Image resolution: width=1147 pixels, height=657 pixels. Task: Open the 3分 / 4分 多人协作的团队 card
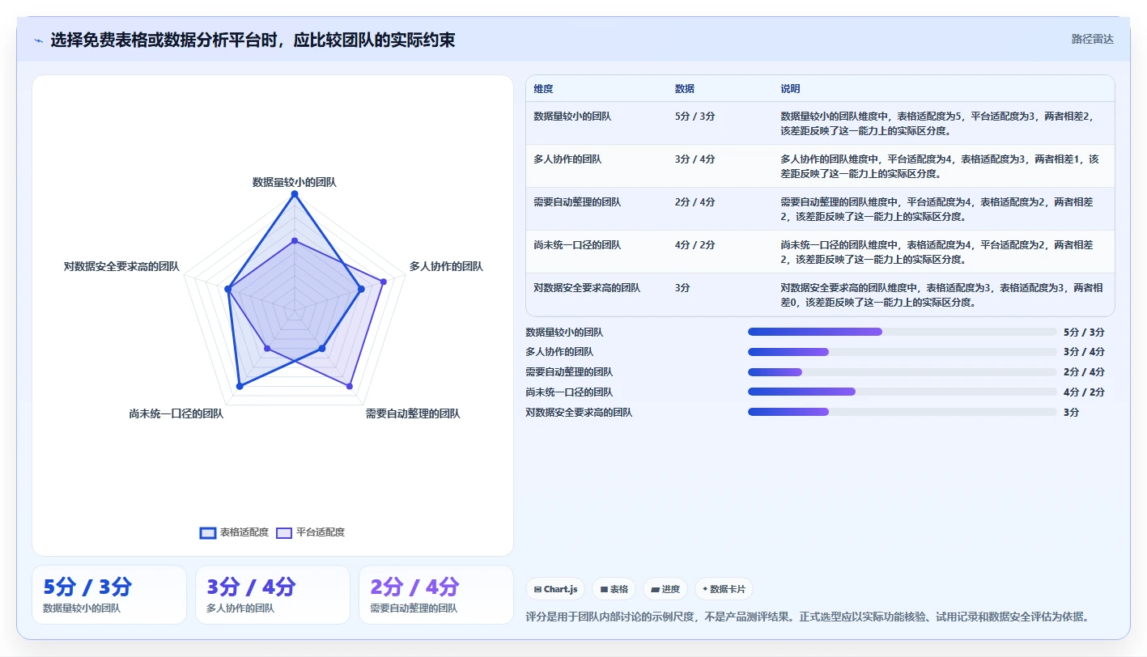[273, 595]
